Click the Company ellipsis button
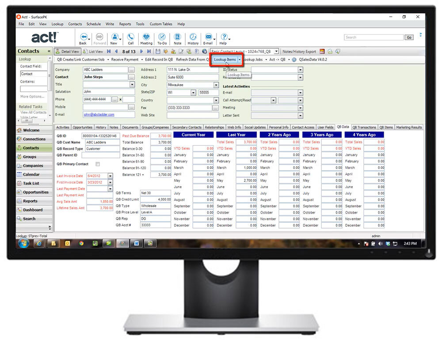442x340 pixels. (131, 69)
